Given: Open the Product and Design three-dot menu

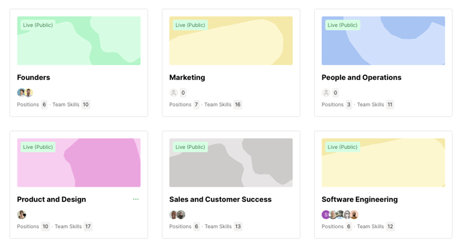Looking at the screenshot, I should [x=136, y=199].
